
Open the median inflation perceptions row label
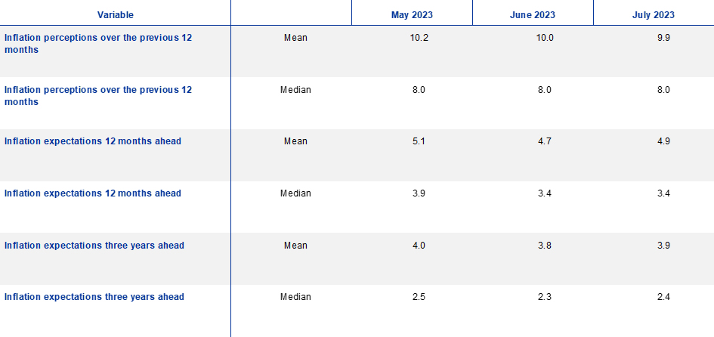(x=98, y=95)
